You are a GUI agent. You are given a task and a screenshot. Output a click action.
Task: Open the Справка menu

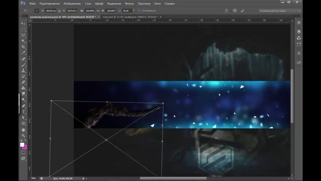[170, 4]
